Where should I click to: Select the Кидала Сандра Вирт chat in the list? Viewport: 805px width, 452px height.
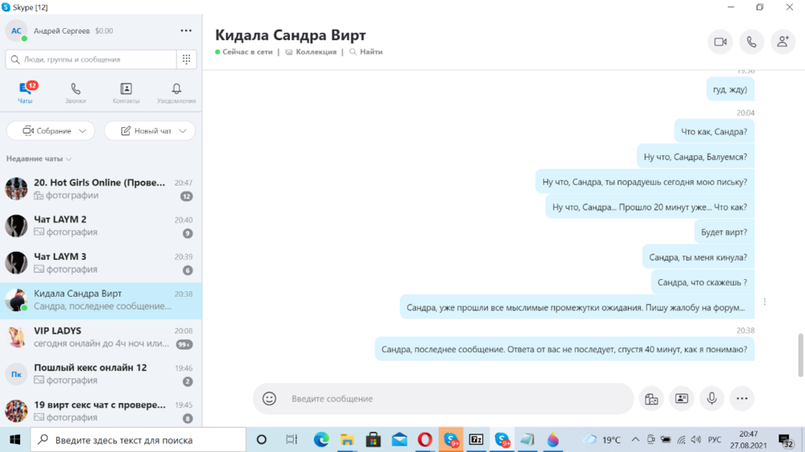101,300
